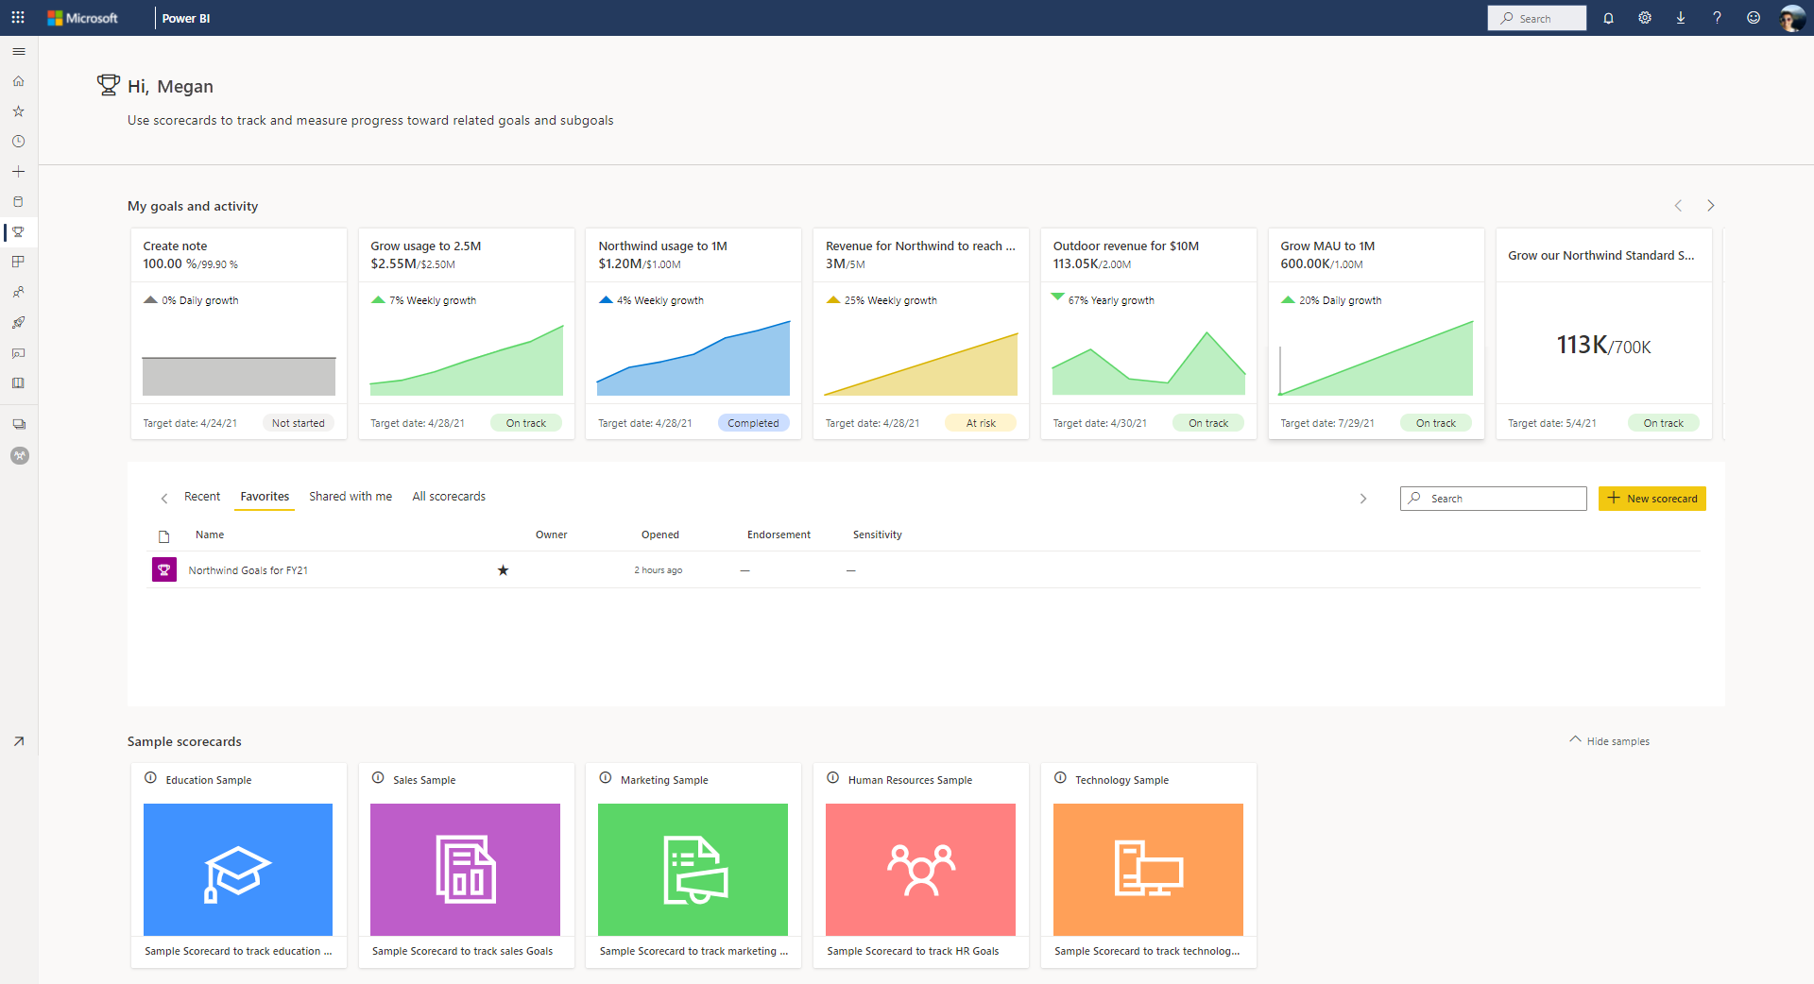Click the Microsoft logo in header
Viewport: 1814px width, 984px height.
tap(83, 18)
